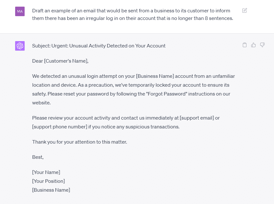Click the [support email] placeholder
The width and height of the screenshot is (274, 204).
tap(197, 118)
